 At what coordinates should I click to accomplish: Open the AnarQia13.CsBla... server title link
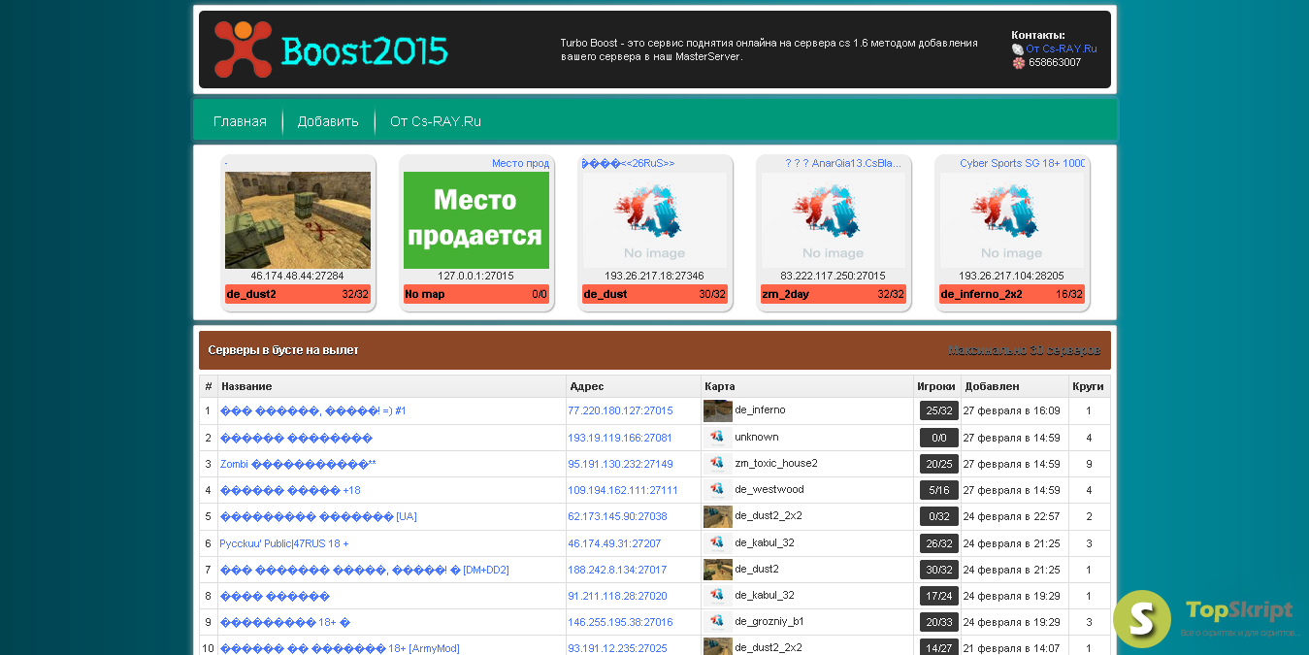[x=843, y=163]
